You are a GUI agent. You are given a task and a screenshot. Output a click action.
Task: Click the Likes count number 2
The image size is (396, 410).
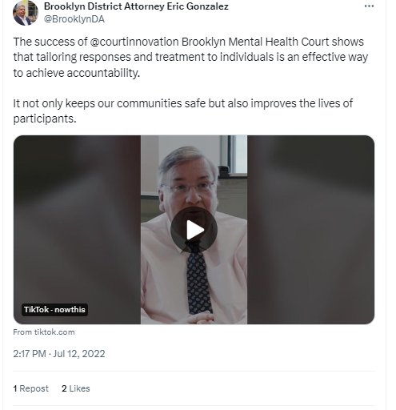(x=64, y=388)
